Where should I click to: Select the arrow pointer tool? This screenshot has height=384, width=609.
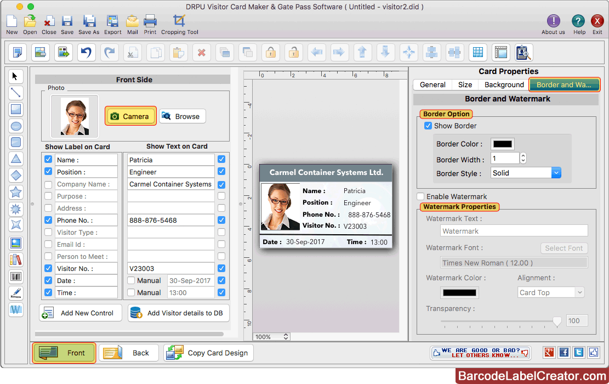15,76
